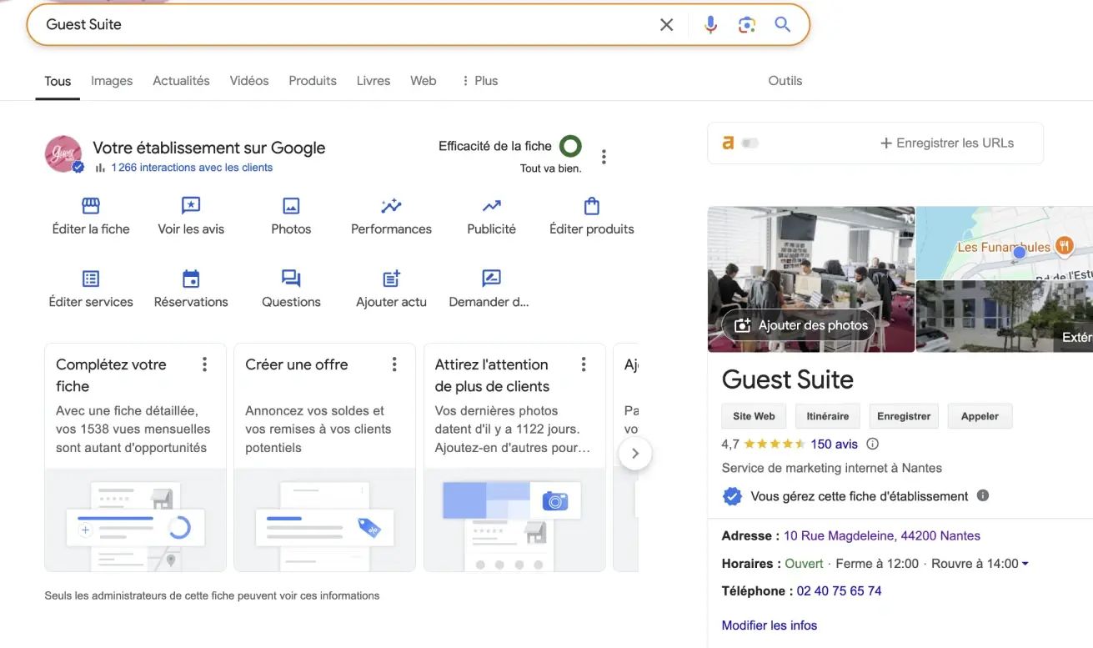Image resolution: width=1093 pixels, height=648 pixels.
Task: Open the three-dot menu beside Efficacité de la fiche
Action: pos(604,156)
